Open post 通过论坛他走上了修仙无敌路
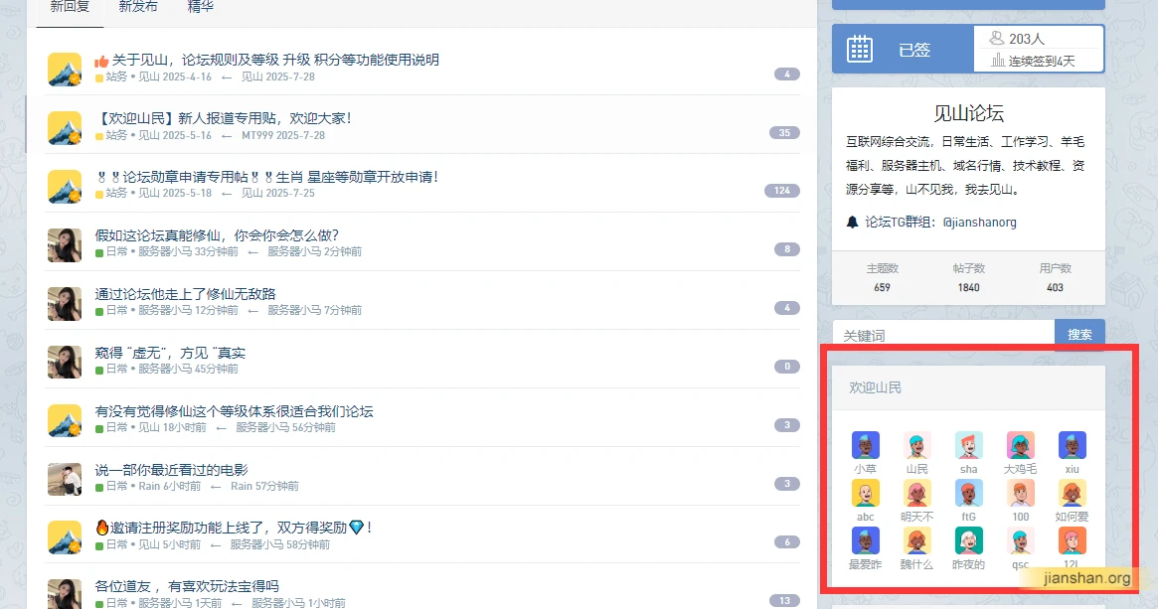Image resolution: width=1158 pixels, height=609 pixels. pos(185,294)
